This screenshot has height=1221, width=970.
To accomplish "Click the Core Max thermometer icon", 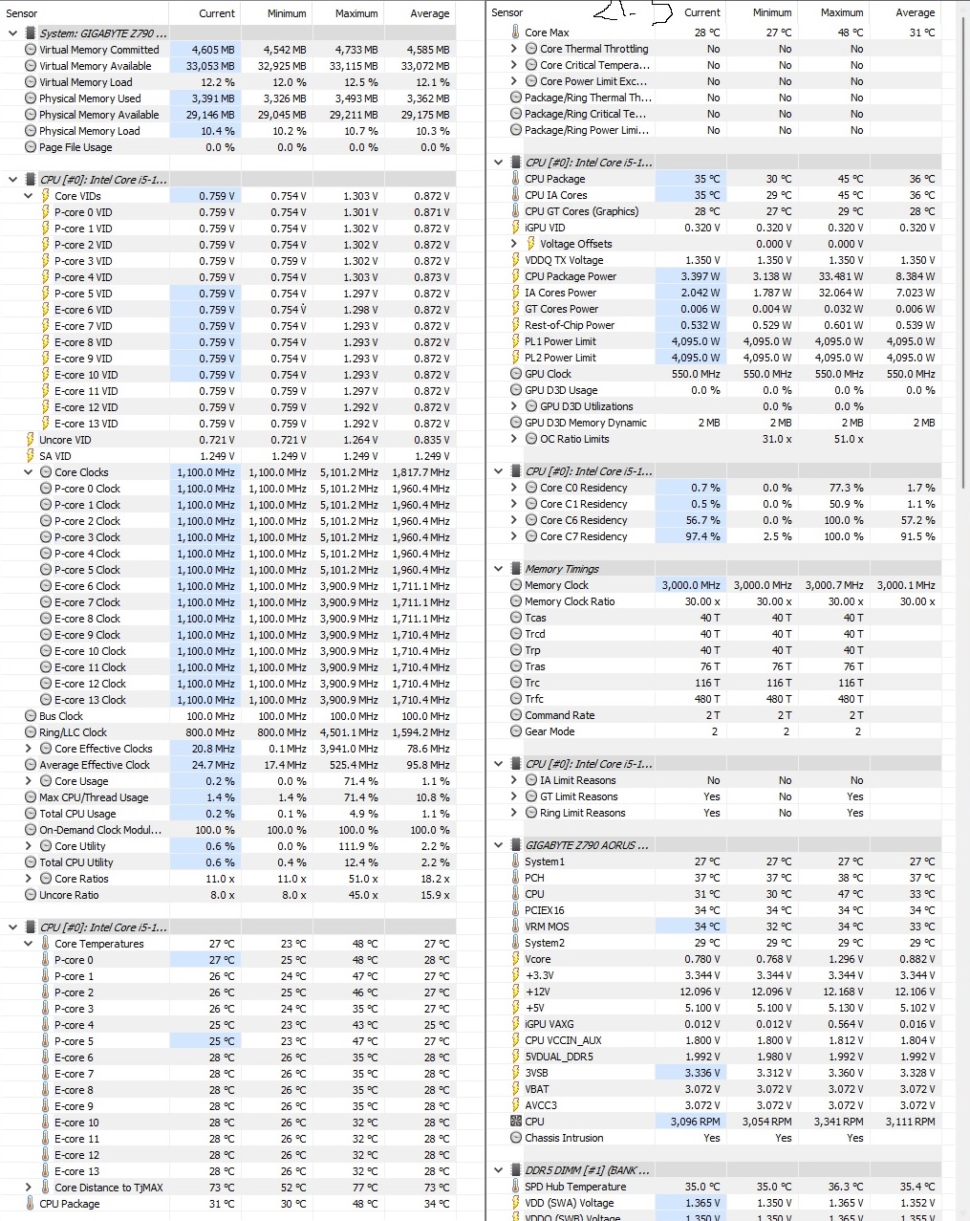I will (515, 33).
